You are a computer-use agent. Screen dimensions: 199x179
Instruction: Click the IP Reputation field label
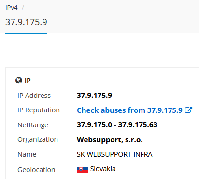39,110
